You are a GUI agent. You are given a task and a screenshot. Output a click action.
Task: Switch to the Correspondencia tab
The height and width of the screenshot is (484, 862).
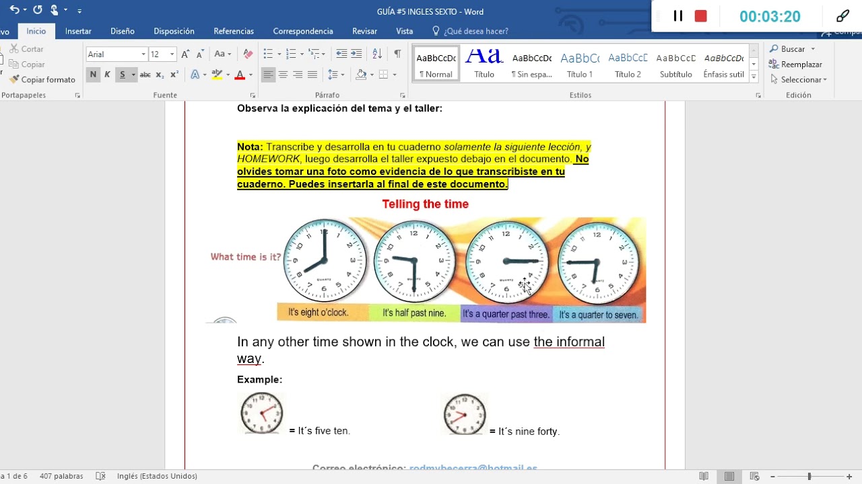[303, 31]
